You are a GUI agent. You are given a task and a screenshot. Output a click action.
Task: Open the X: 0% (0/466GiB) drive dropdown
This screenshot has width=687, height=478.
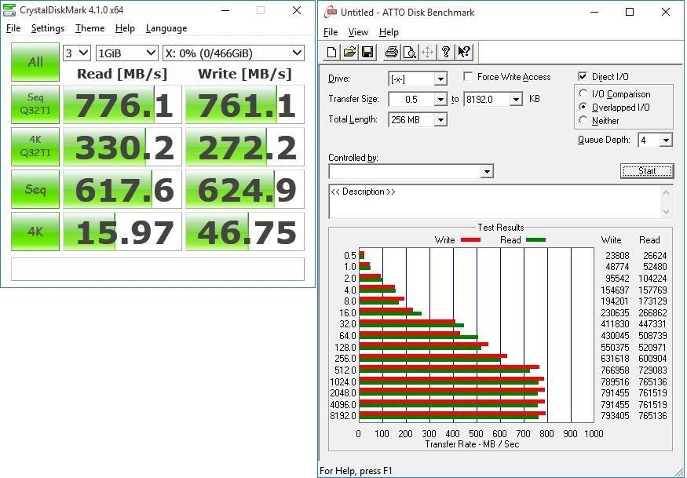click(x=233, y=53)
